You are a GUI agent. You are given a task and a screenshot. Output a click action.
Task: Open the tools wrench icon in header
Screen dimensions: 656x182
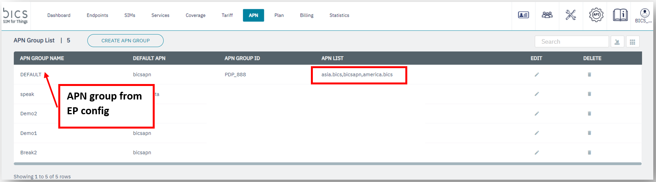[571, 15]
